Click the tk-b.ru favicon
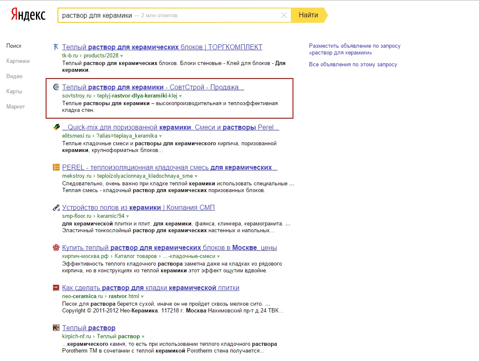The width and height of the screenshot is (479, 361). 56,47
